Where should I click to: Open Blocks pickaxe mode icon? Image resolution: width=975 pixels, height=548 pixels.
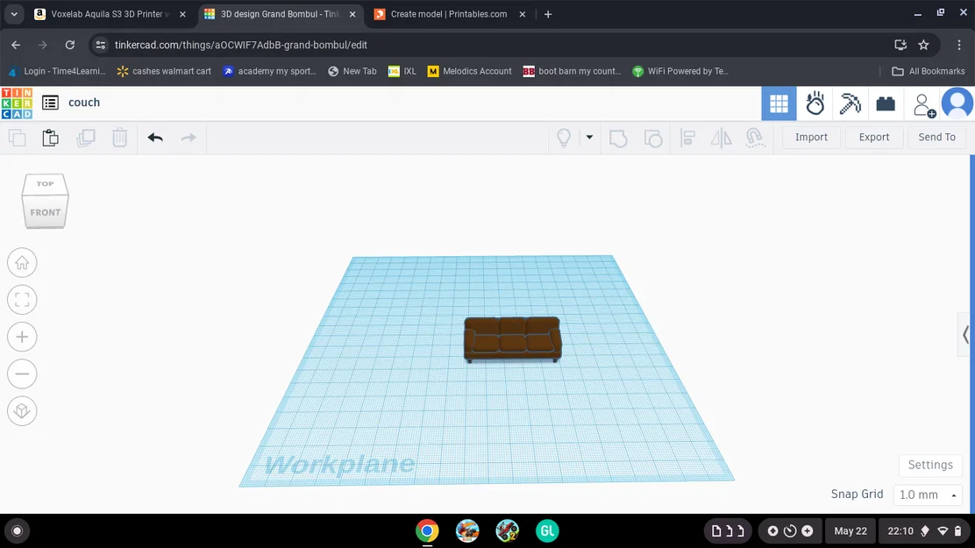[850, 103]
